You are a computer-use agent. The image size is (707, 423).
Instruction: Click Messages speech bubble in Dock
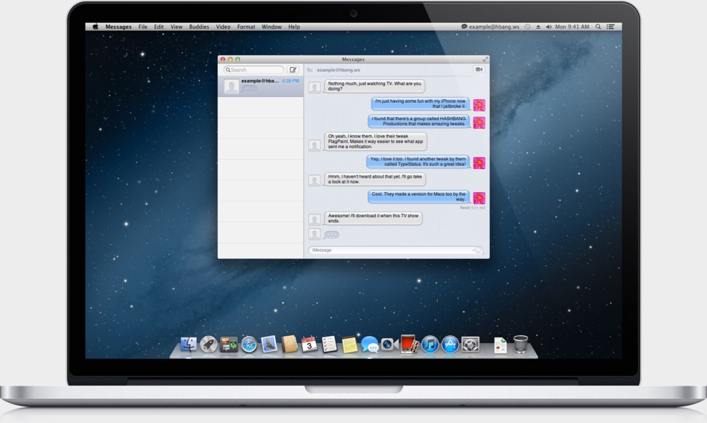pyautogui.click(x=370, y=345)
